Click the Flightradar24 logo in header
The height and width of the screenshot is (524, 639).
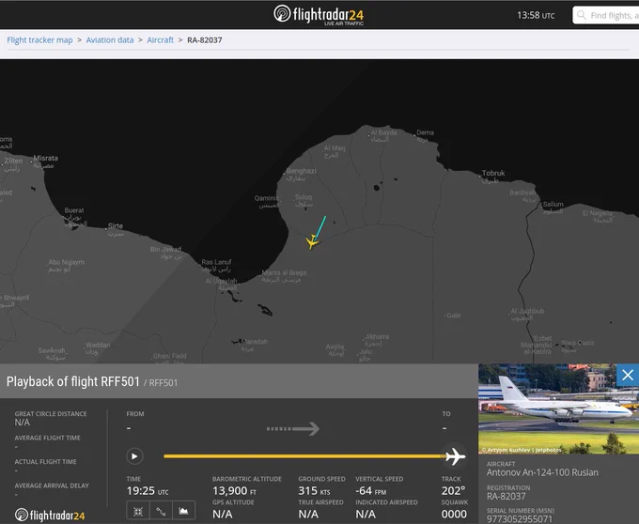click(319, 15)
